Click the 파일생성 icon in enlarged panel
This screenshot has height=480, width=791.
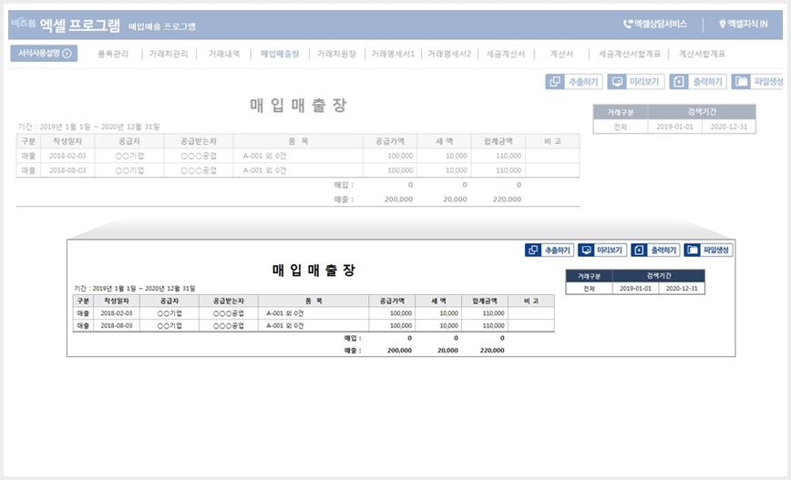pyautogui.click(x=693, y=250)
